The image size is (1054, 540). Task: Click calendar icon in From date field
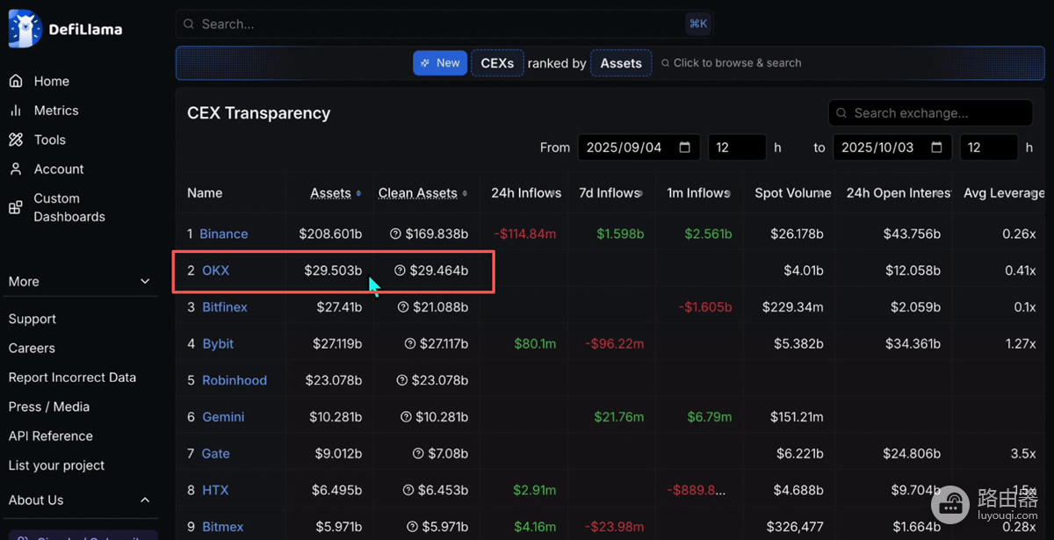coord(685,148)
